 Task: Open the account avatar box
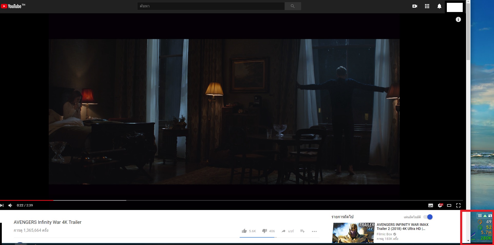[x=455, y=7]
